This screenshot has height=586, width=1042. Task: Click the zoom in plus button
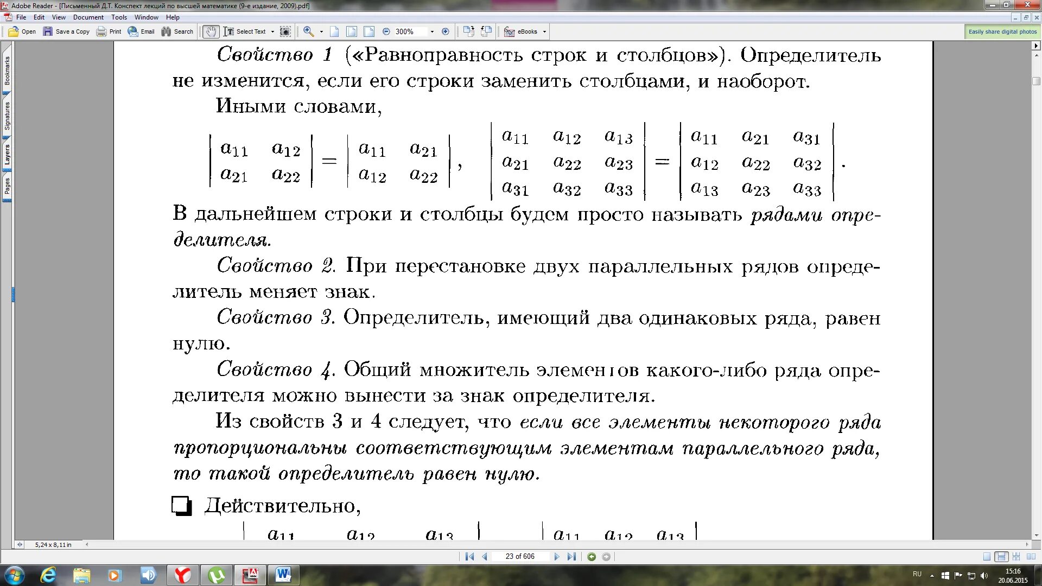tap(446, 31)
